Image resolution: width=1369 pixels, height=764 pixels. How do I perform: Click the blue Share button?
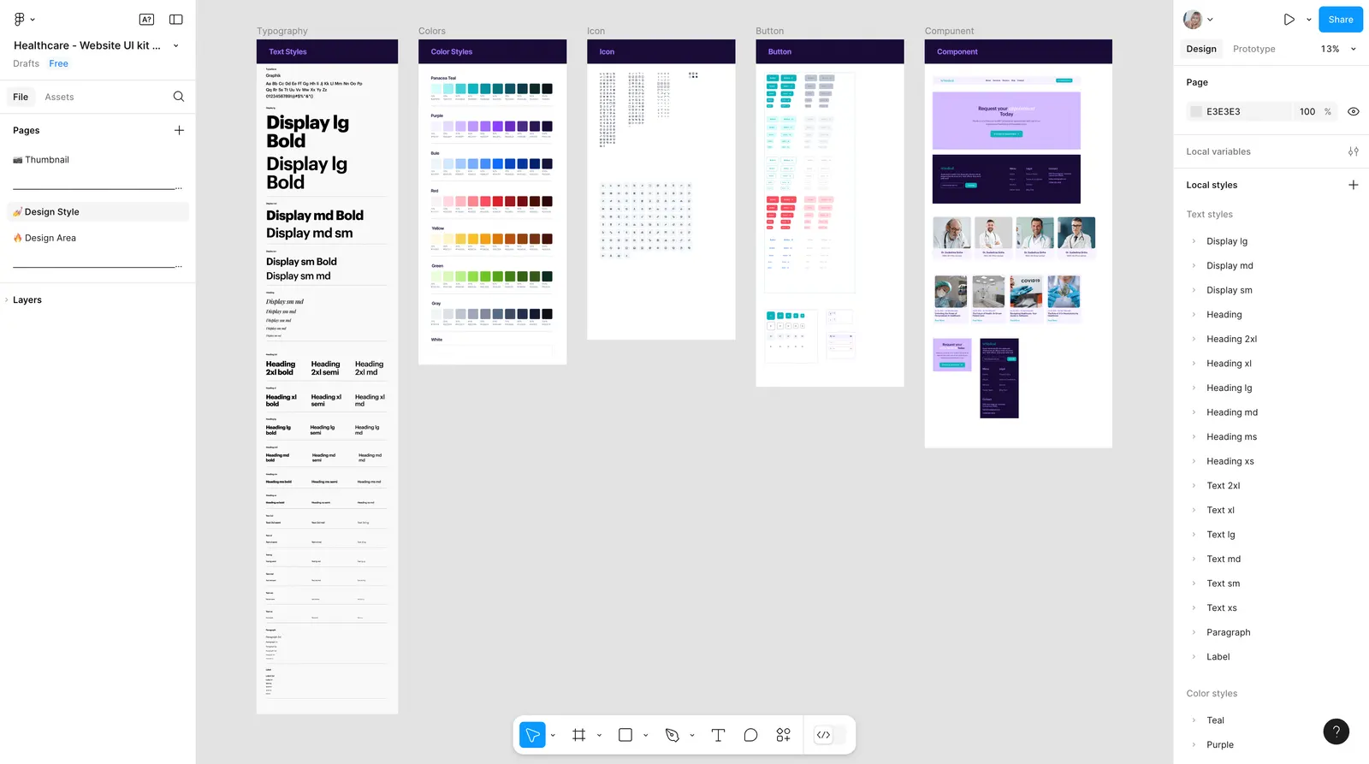coord(1341,19)
